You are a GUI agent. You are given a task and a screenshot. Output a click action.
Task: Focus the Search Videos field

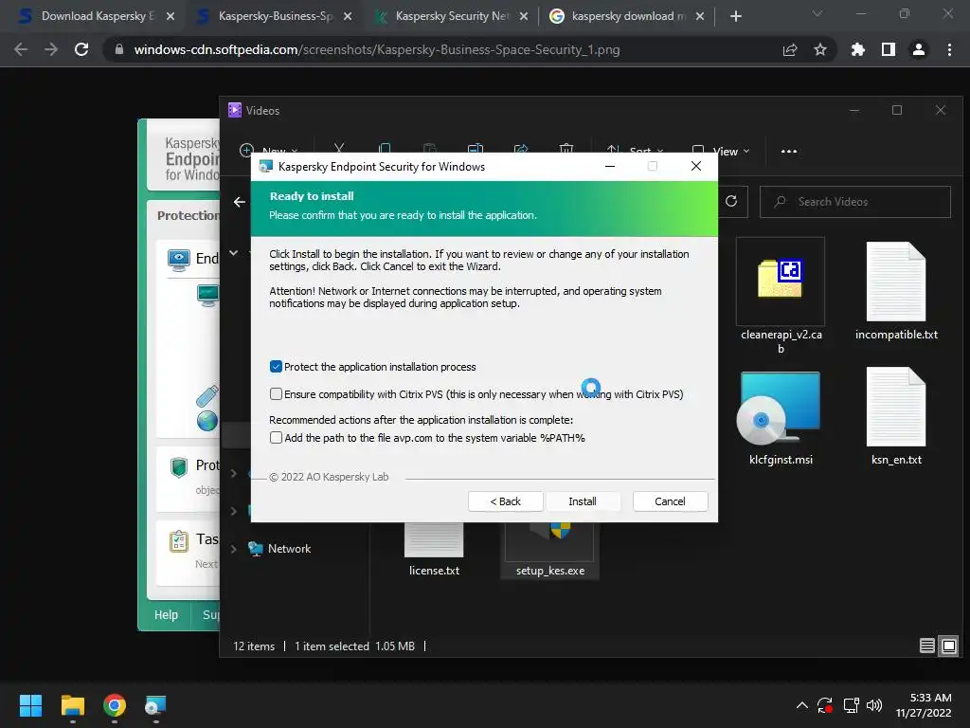point(855,202)
